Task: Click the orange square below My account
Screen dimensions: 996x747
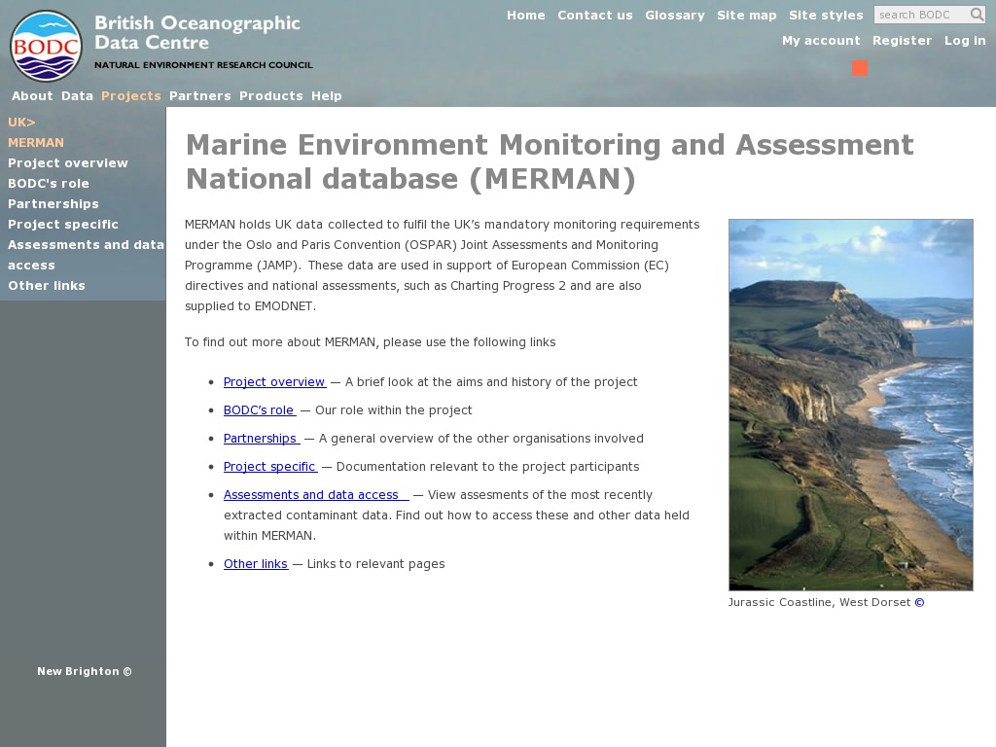Action: coord(860,68)
